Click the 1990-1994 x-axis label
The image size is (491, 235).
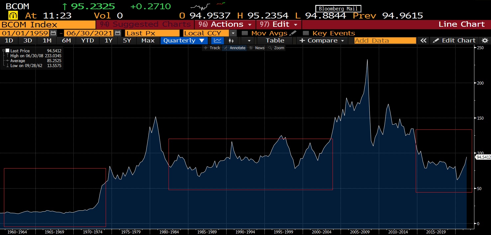pos(245,232)
